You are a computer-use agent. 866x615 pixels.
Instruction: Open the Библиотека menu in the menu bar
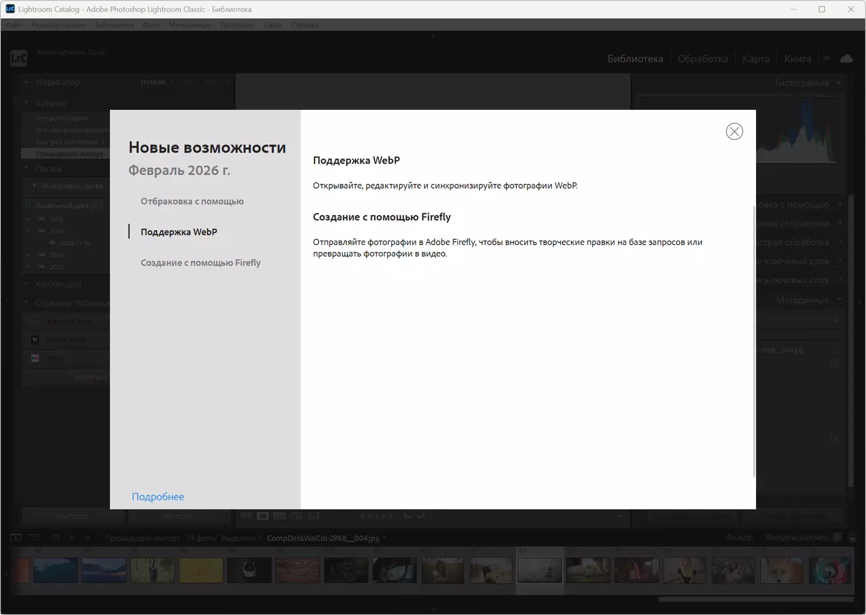point(115,25)
